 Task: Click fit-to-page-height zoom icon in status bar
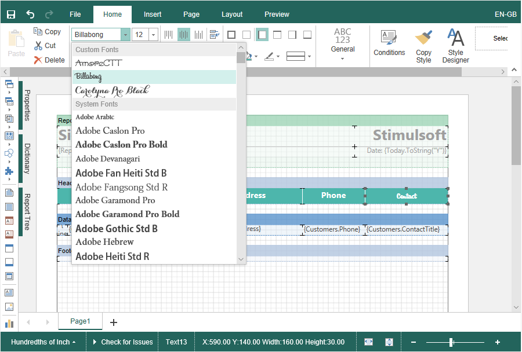pyautogui.click(x=389, y=342)
